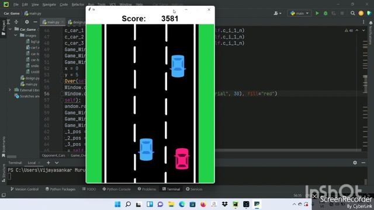Open the Code menu
This screenshot has width=374, height=210.
[64, 5]
